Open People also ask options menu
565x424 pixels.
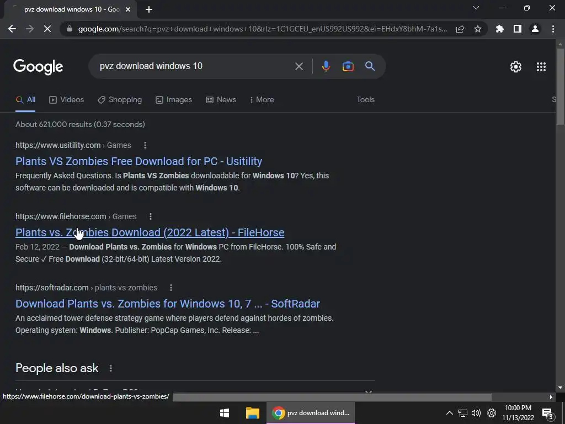tap(110, 368)
